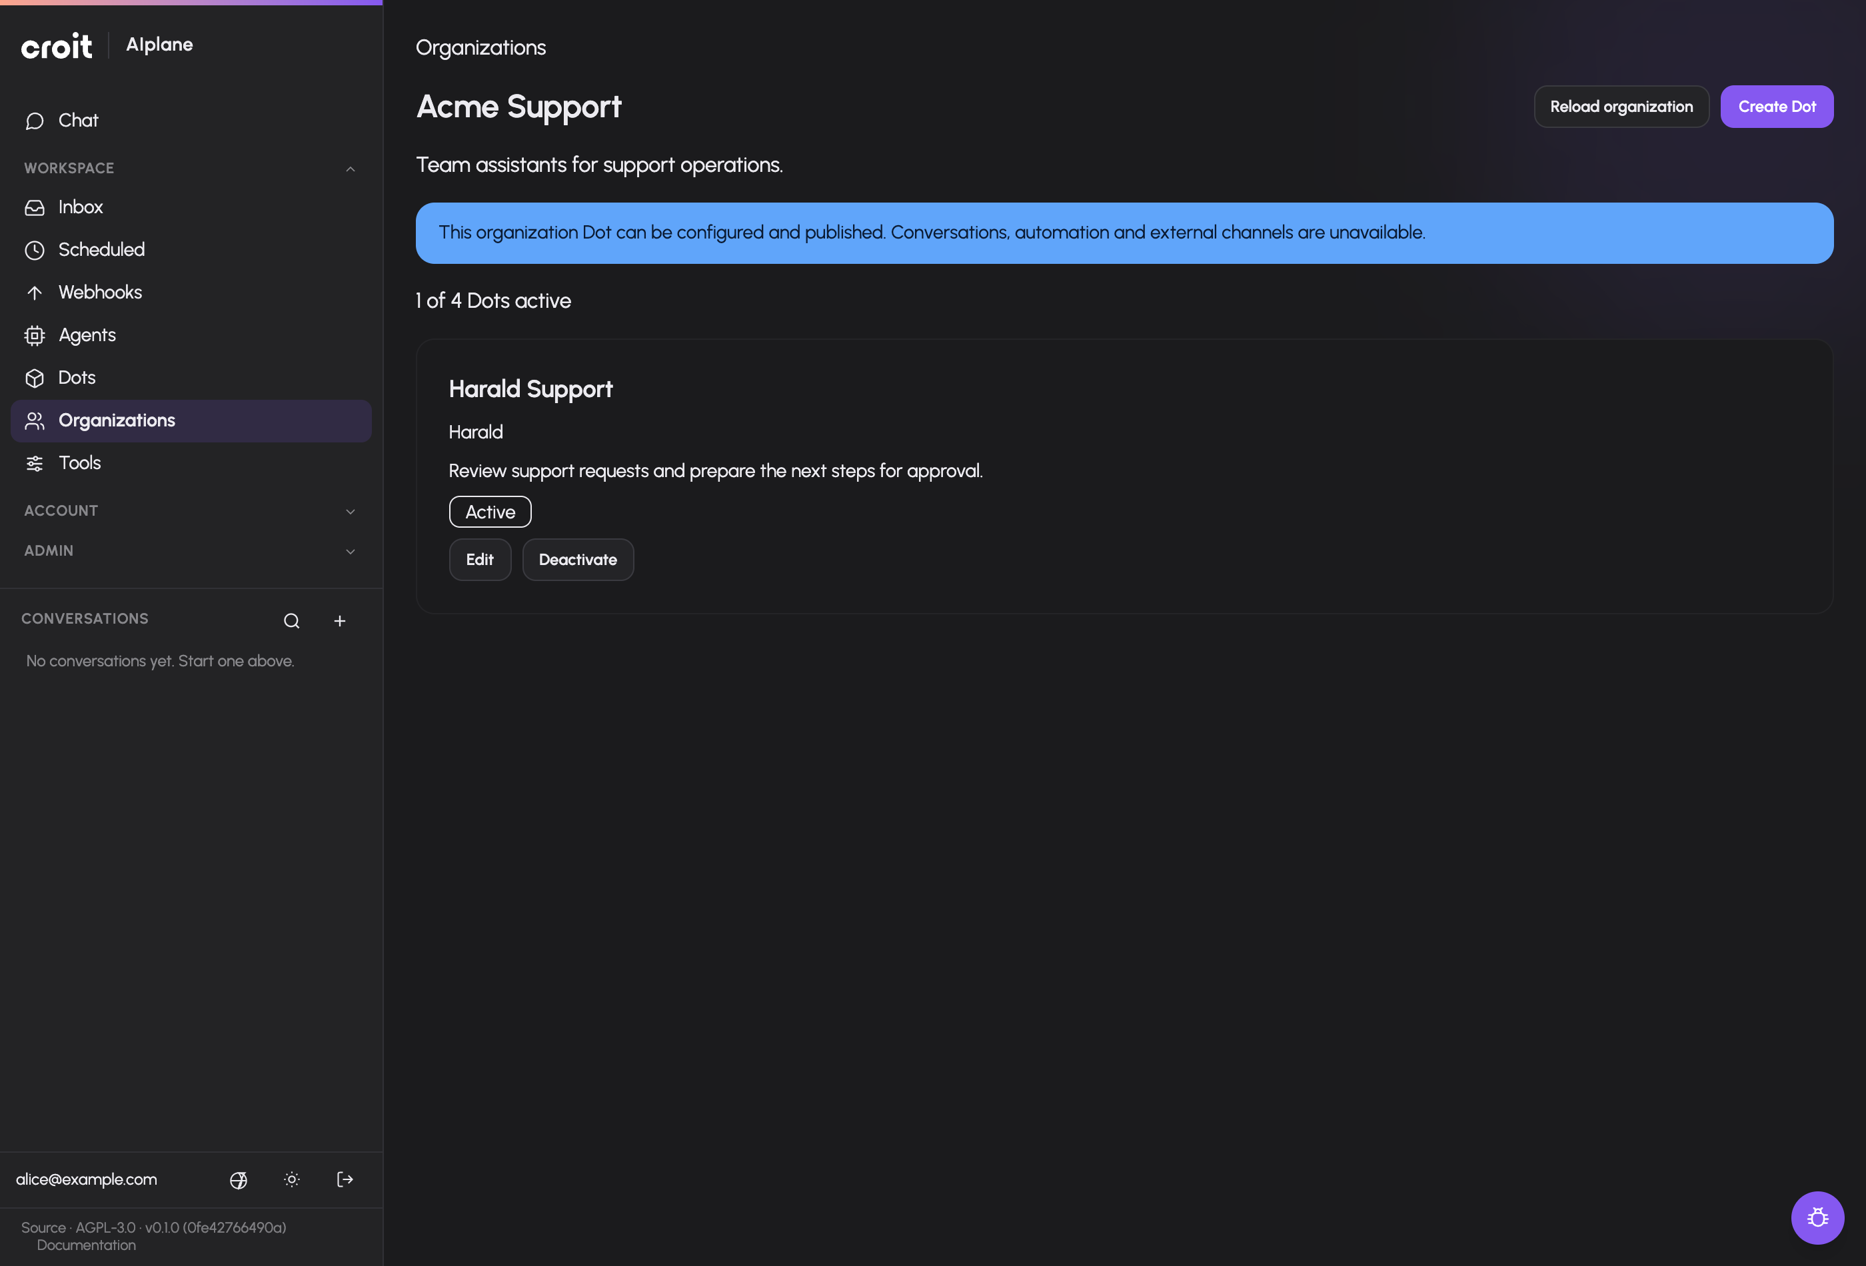This screenshot has height=1266, width=1866.
Task: Click the Organizations breadcrumb
Action: coord(480,47)
